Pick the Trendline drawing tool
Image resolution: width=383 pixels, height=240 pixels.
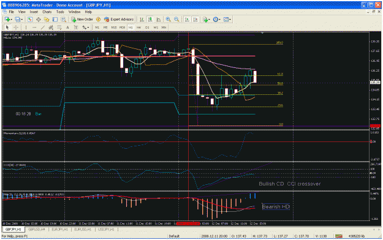click(42, 28)
